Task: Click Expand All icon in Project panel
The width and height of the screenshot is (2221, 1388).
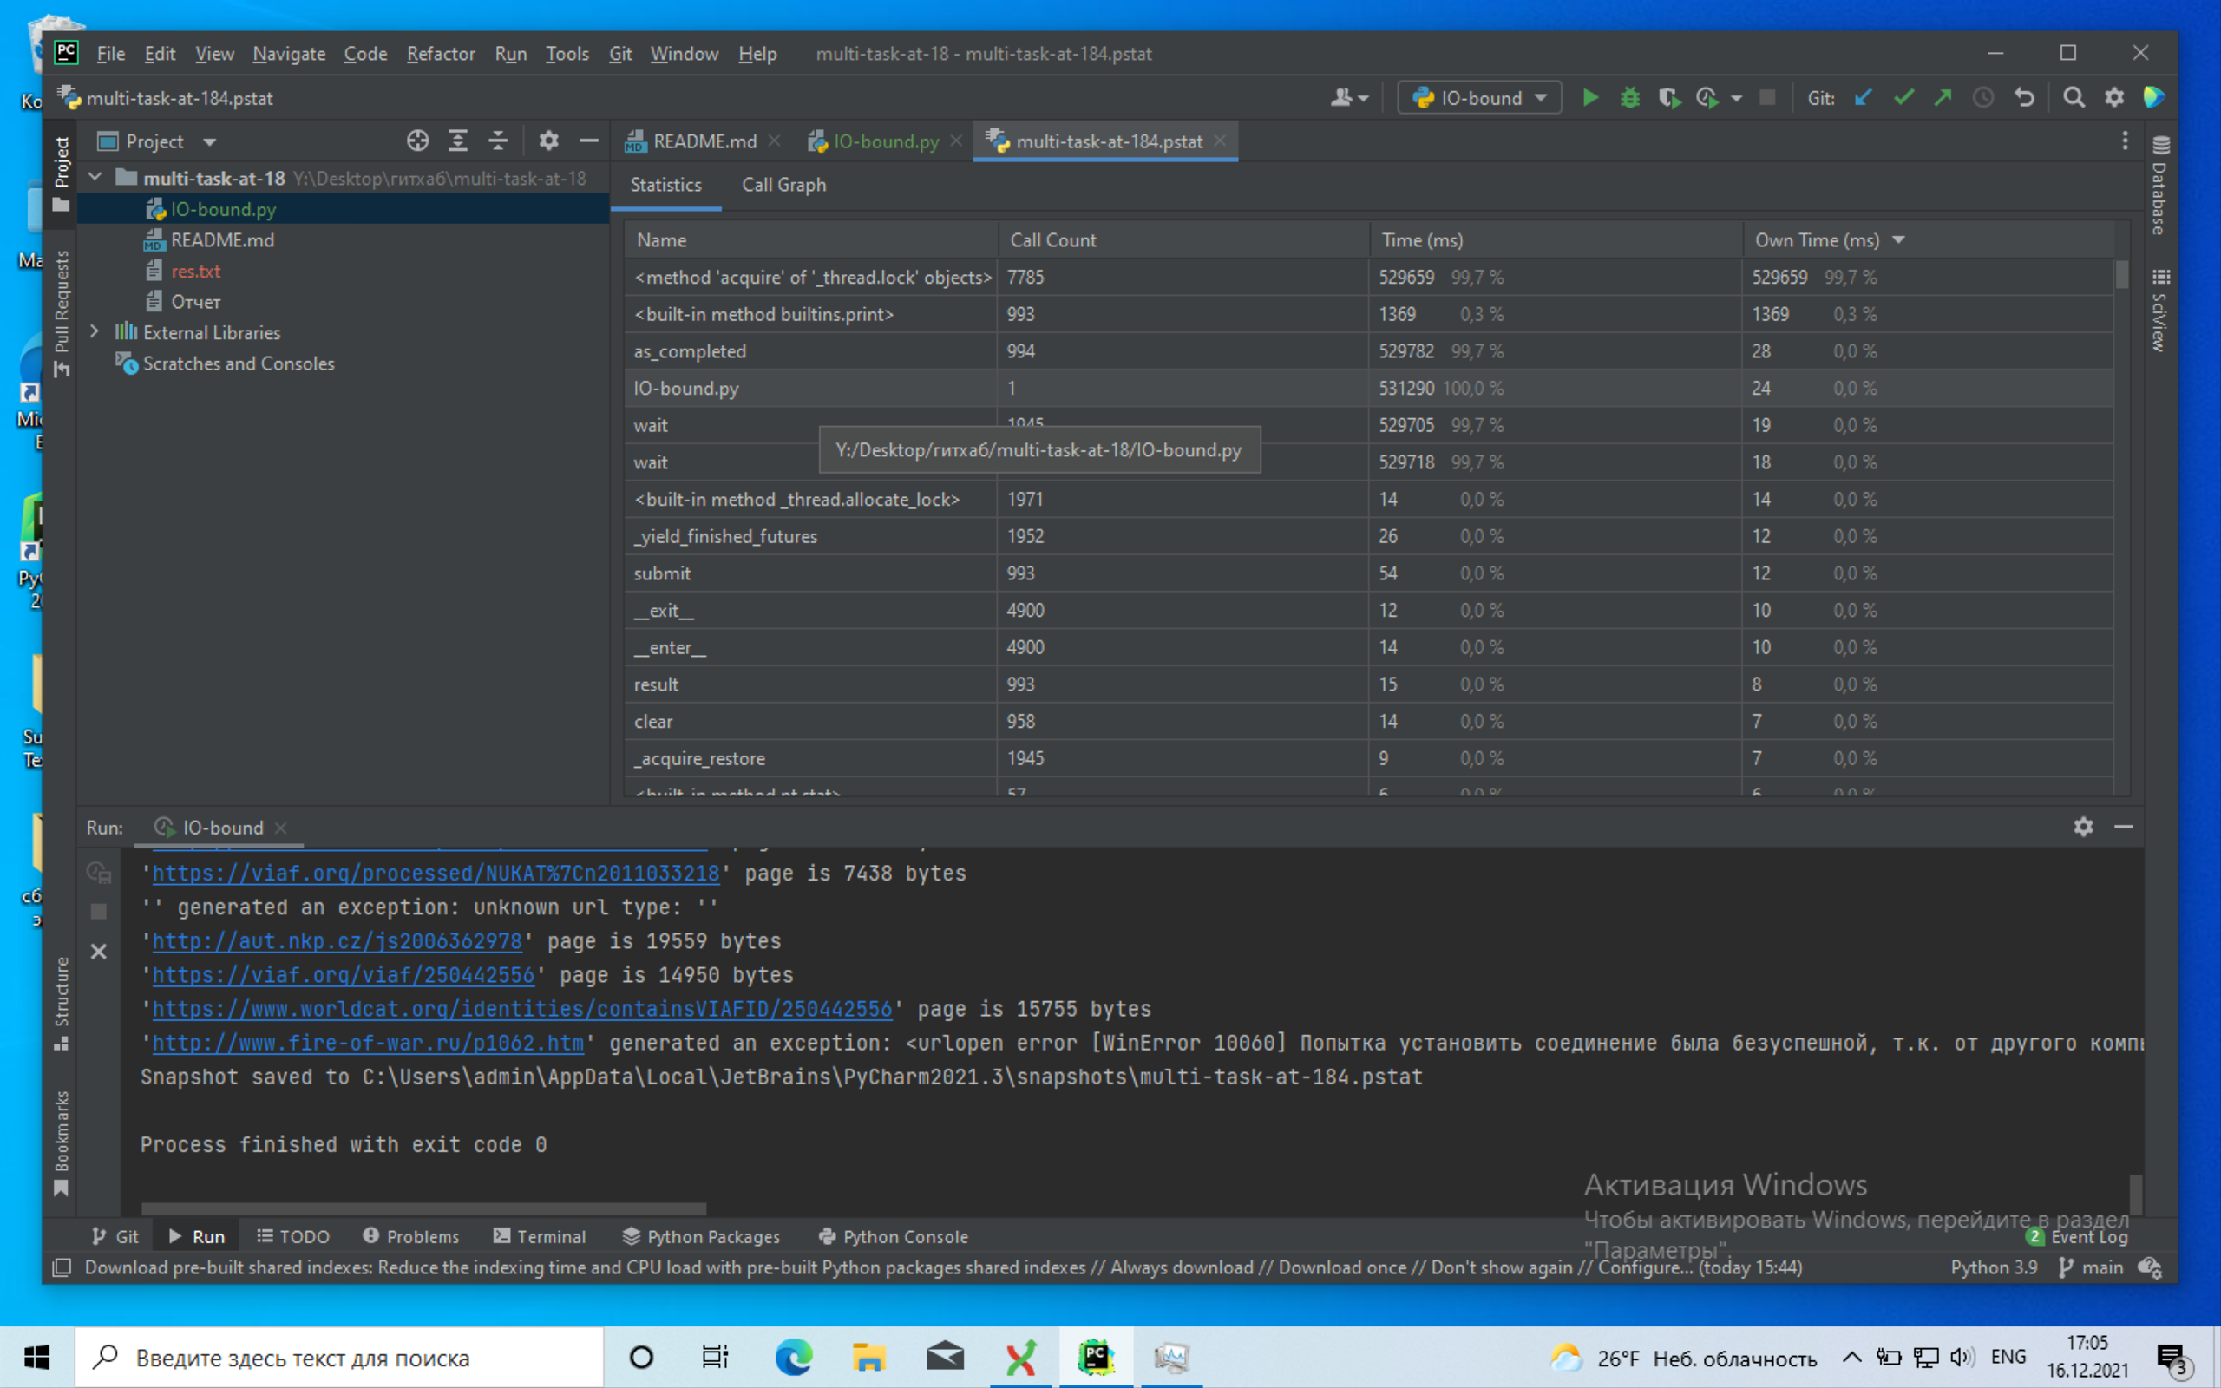Action: (x=457, y=141)
